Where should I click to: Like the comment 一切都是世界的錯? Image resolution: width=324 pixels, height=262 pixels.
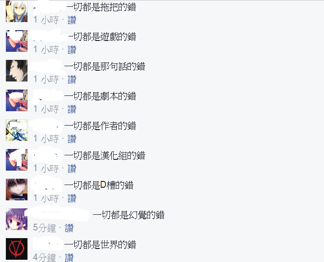[x=69, y=257]
